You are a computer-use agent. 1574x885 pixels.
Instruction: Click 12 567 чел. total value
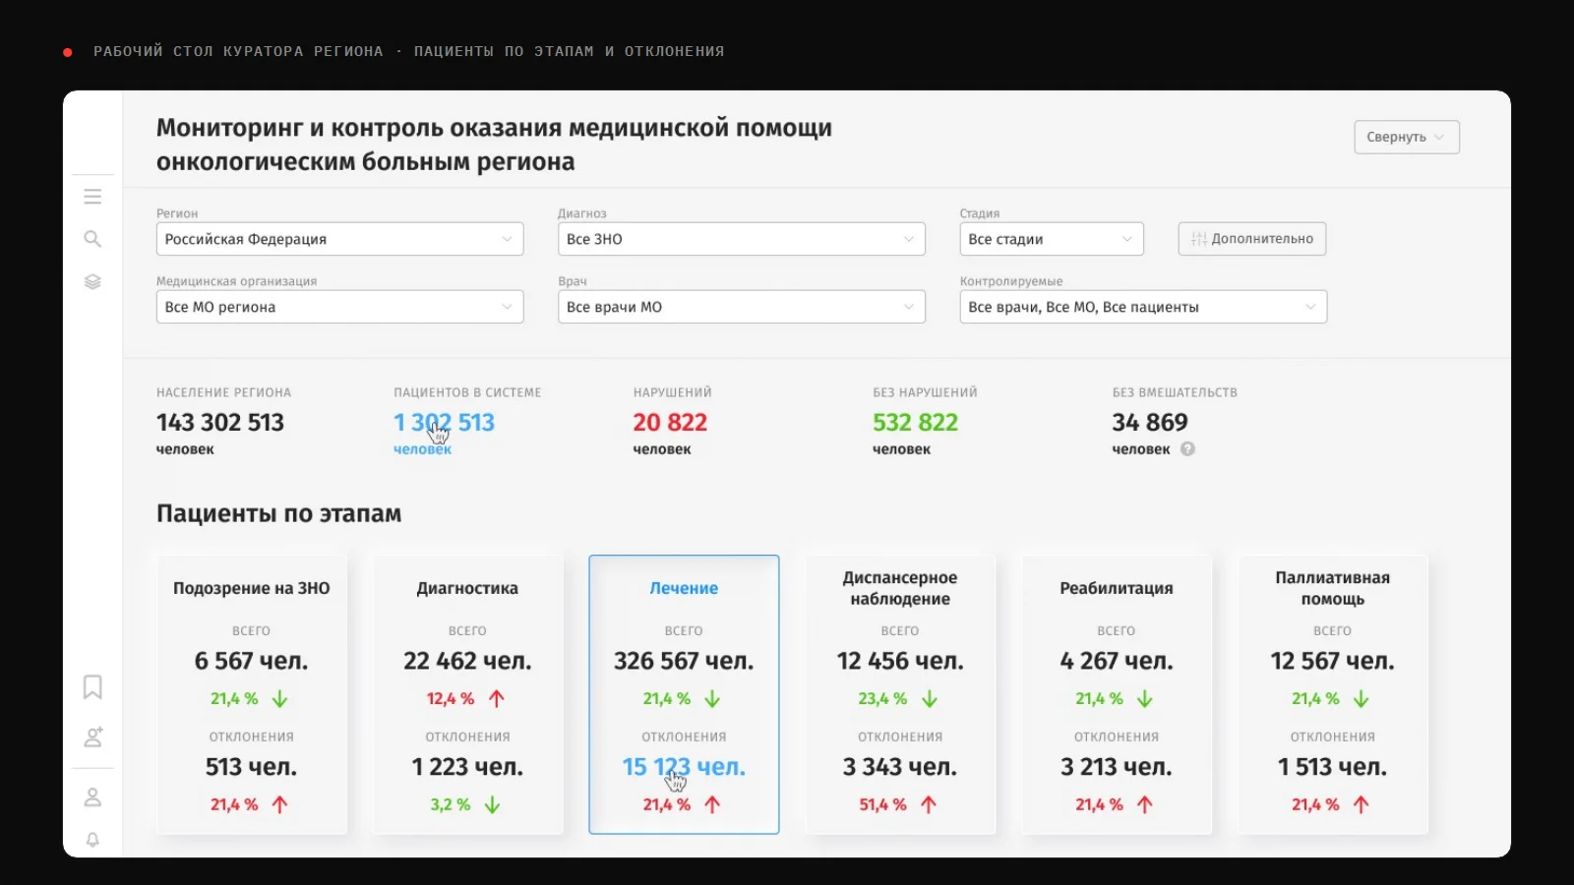coord(1333,661)
